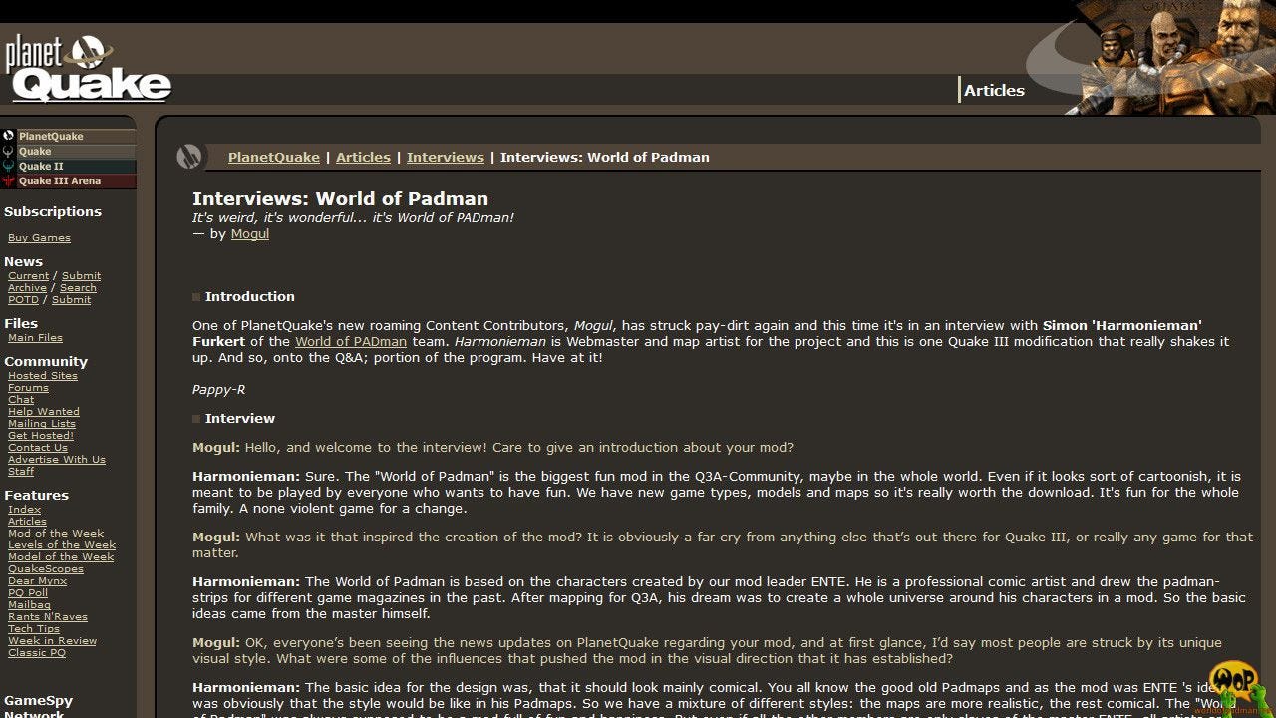Open Staff link

coord(21,471)
